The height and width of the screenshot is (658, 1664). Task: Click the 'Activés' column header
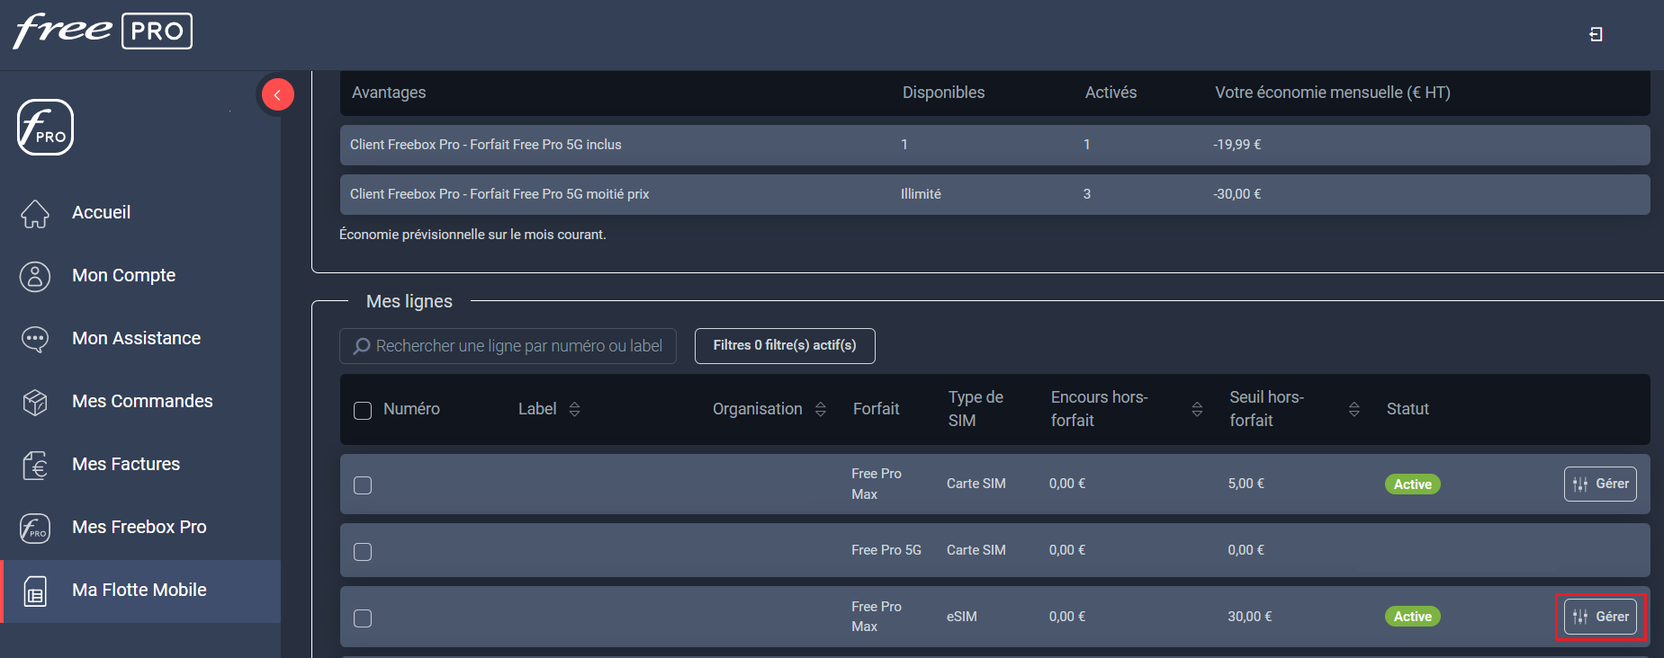click(x=1111, y=93)
